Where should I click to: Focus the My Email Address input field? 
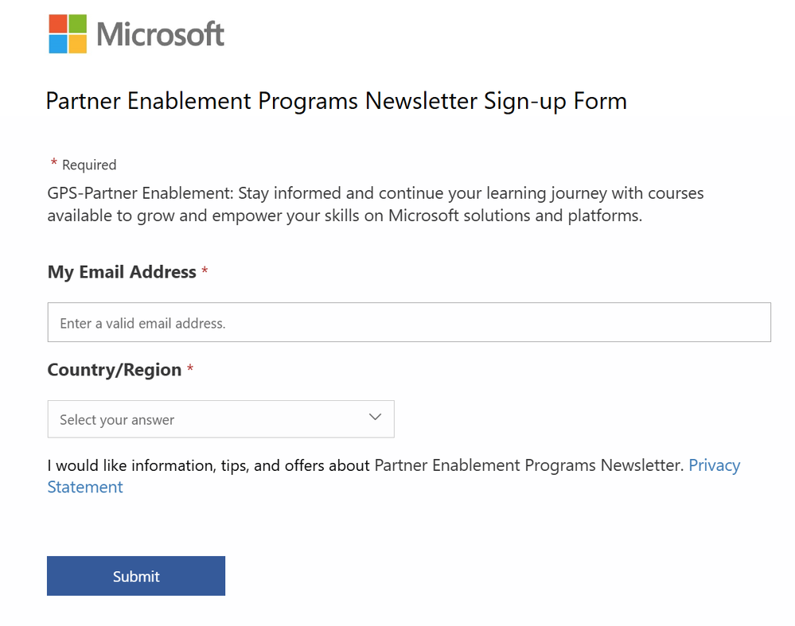click(x=409, y=322)
